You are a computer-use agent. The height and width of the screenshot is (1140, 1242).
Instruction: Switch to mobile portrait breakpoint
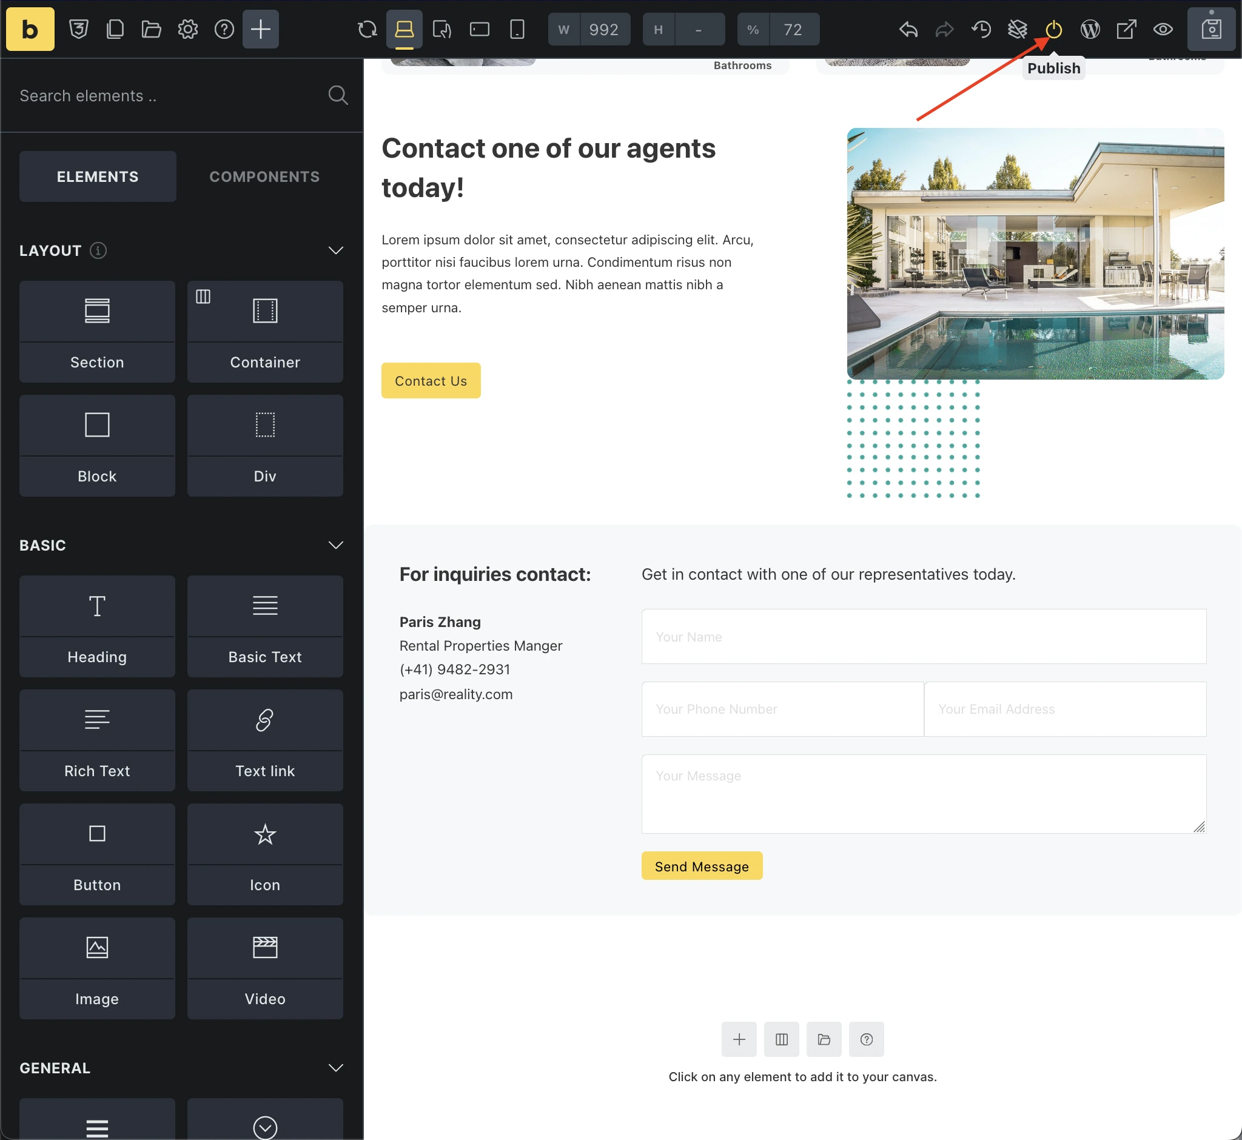[517, 29]
